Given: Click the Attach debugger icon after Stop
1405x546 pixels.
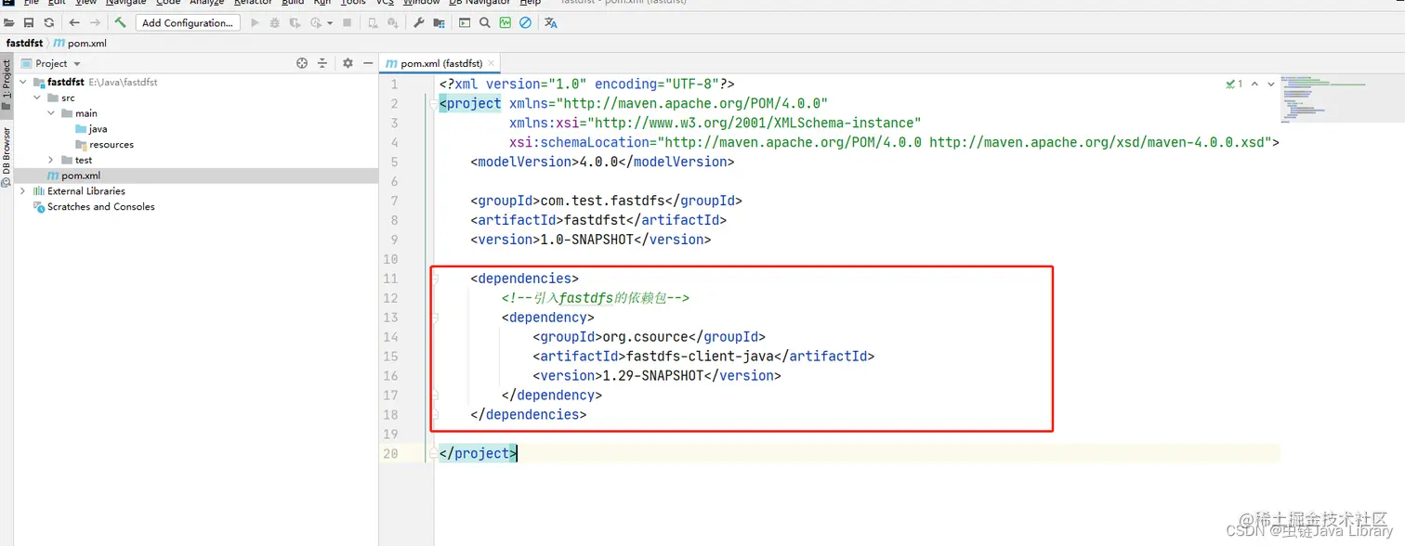Looking at the screenshot, I should pos(373,22).
